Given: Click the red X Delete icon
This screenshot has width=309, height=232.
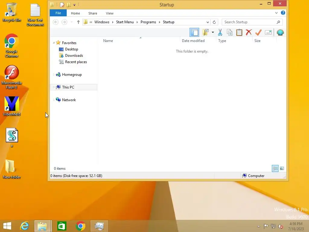Looking at the screenshot, I should pos(249,32).
